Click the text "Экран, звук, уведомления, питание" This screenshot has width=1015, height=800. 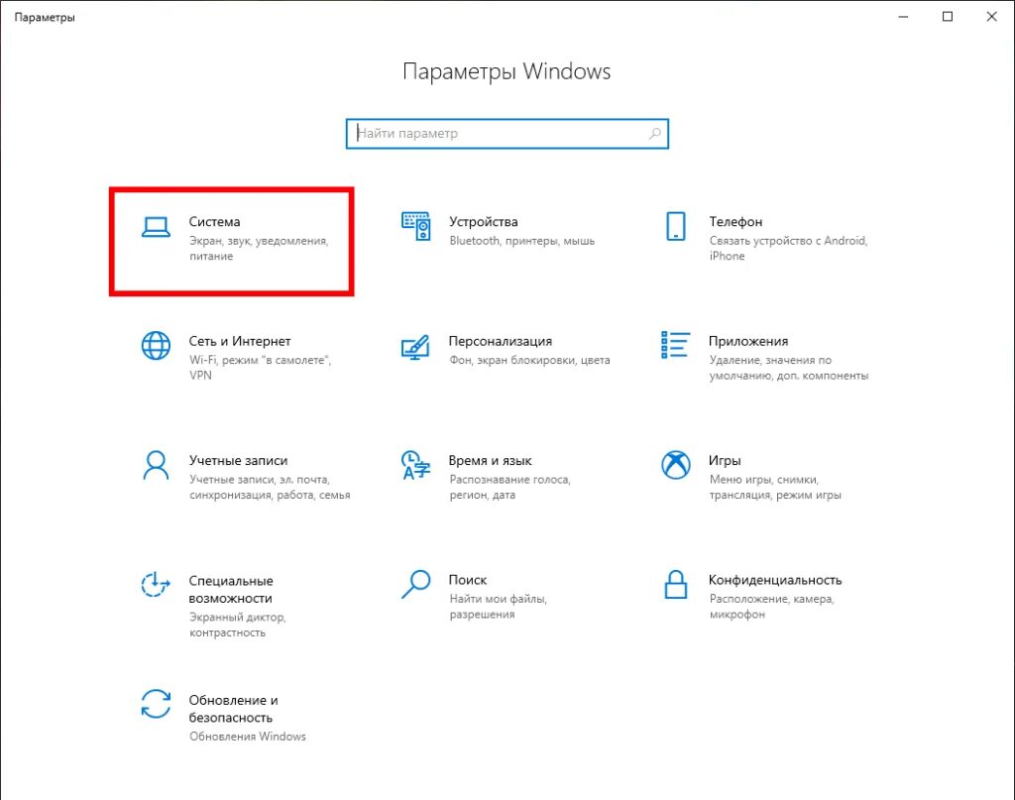259,249
